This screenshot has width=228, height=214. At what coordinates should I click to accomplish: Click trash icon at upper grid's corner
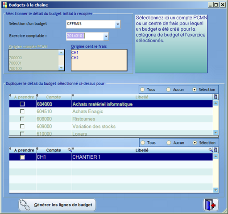216,97
